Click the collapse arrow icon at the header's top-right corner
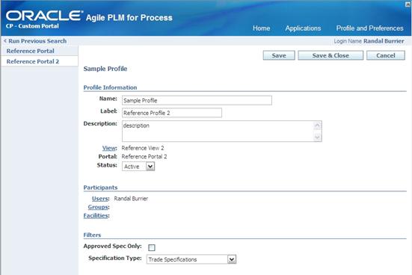The image size is (412, 275). [408, 4]
